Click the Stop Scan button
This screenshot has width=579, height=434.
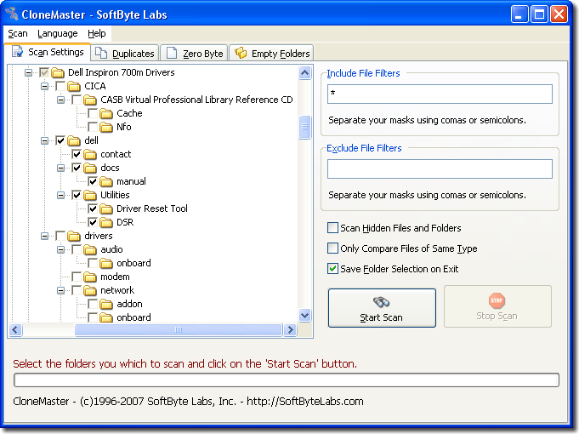pyautogui.click(x=497, y=306)
